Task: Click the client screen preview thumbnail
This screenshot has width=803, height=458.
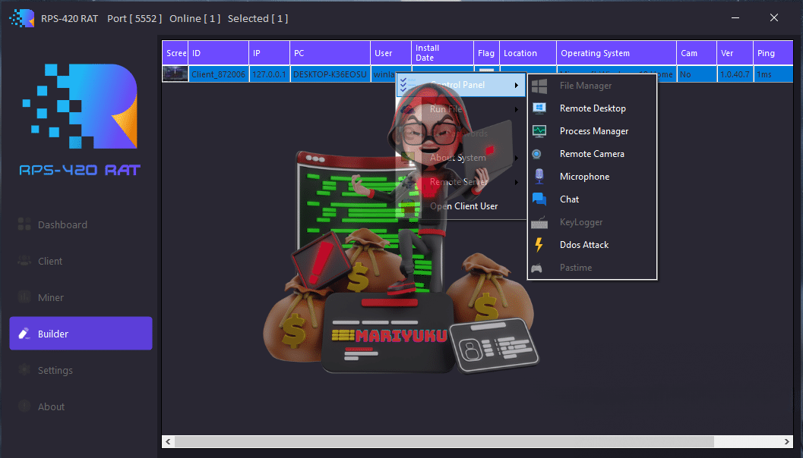Action: pos(175,74)
